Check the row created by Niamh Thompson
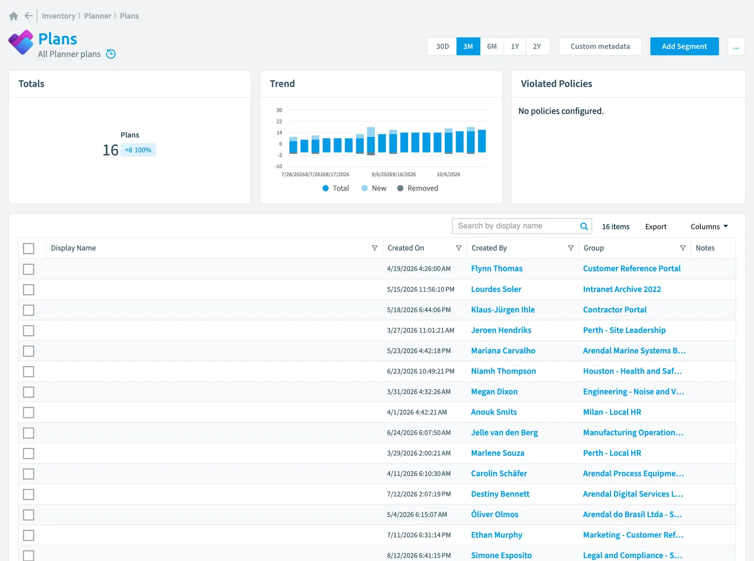The image size is (754, 561). [29, 371]
